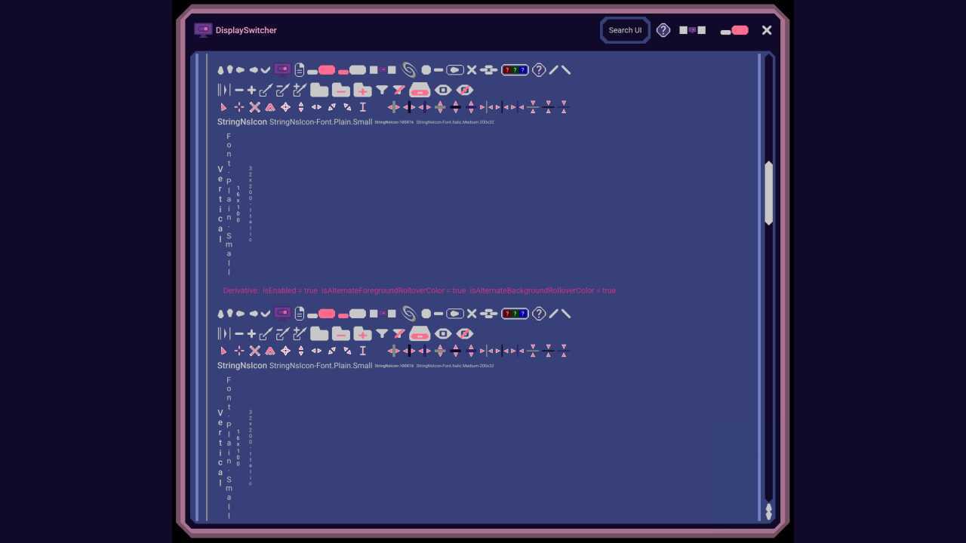Click the open eye icon under Derivative line

[443, 333]
